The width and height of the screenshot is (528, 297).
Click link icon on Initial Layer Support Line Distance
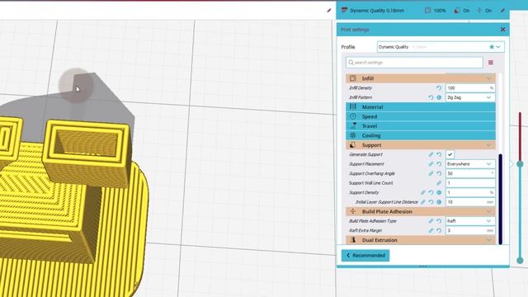tap(423, 202)
